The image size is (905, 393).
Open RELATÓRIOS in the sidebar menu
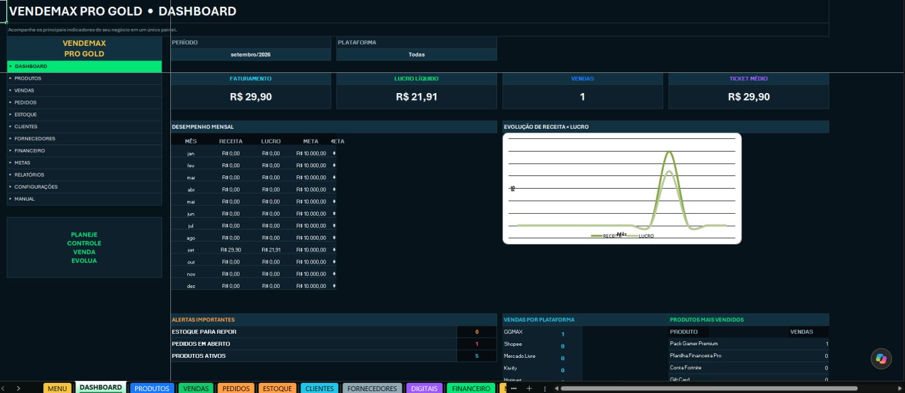pos(84,175)
